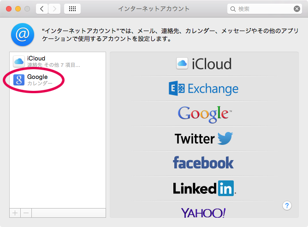Viewport: 308px width, 227px height.
Task: Show all preferences grid button
Action: point(72,9)
